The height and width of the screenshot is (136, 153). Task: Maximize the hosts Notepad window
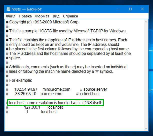coord(130,9)
